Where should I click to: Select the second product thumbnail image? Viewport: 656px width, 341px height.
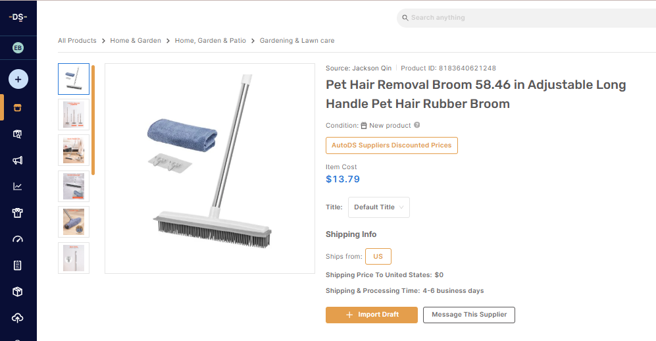74,115
